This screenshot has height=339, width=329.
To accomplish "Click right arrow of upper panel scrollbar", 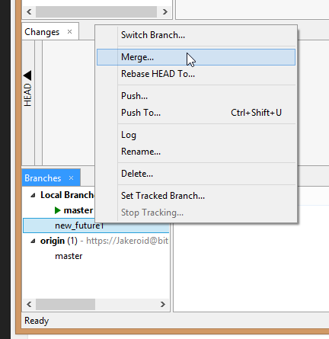I will (x=165, y=11).
